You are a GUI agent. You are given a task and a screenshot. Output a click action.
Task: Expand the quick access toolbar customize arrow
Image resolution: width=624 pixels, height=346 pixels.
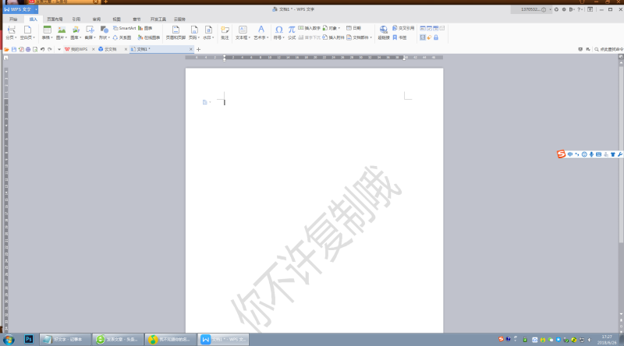pos(59,49)
